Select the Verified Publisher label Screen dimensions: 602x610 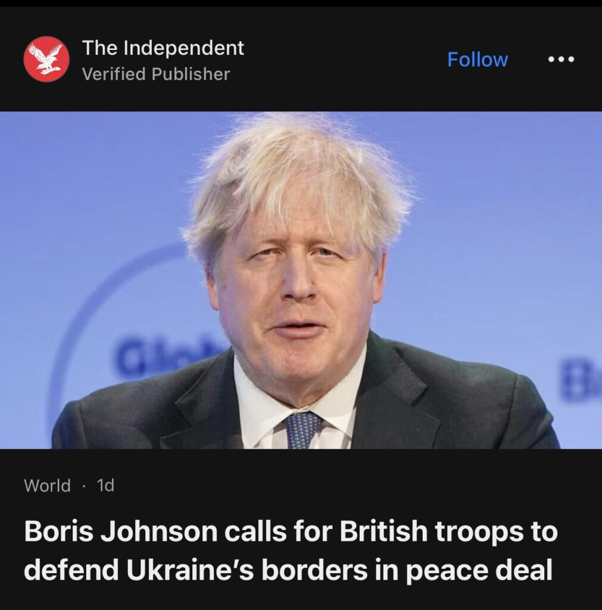tap(156, 74)
